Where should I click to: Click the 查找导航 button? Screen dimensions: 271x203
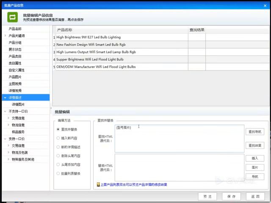pyautogui.click(x=255, y=132)
